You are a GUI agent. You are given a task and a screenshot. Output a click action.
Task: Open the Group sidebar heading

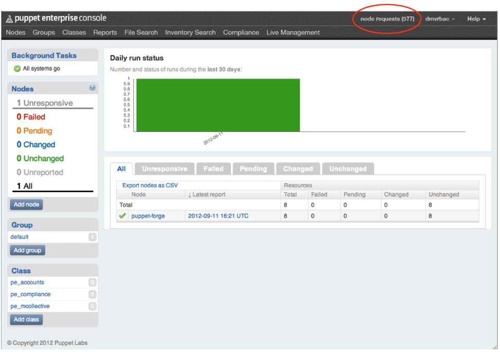22,225
